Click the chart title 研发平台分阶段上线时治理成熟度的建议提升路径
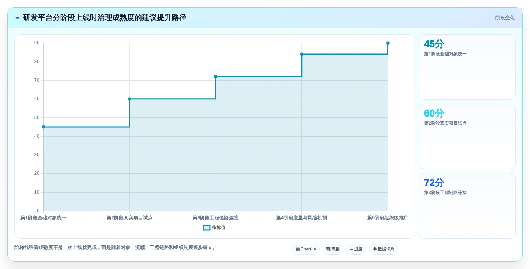Viewport: 530px width, 269px height. (x=105, y=18)
